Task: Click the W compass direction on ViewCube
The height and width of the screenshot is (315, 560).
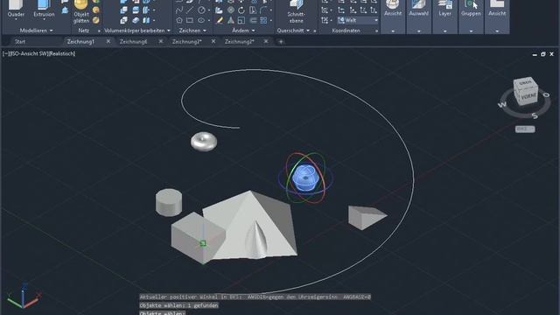Action: click(x=502, y=104)
